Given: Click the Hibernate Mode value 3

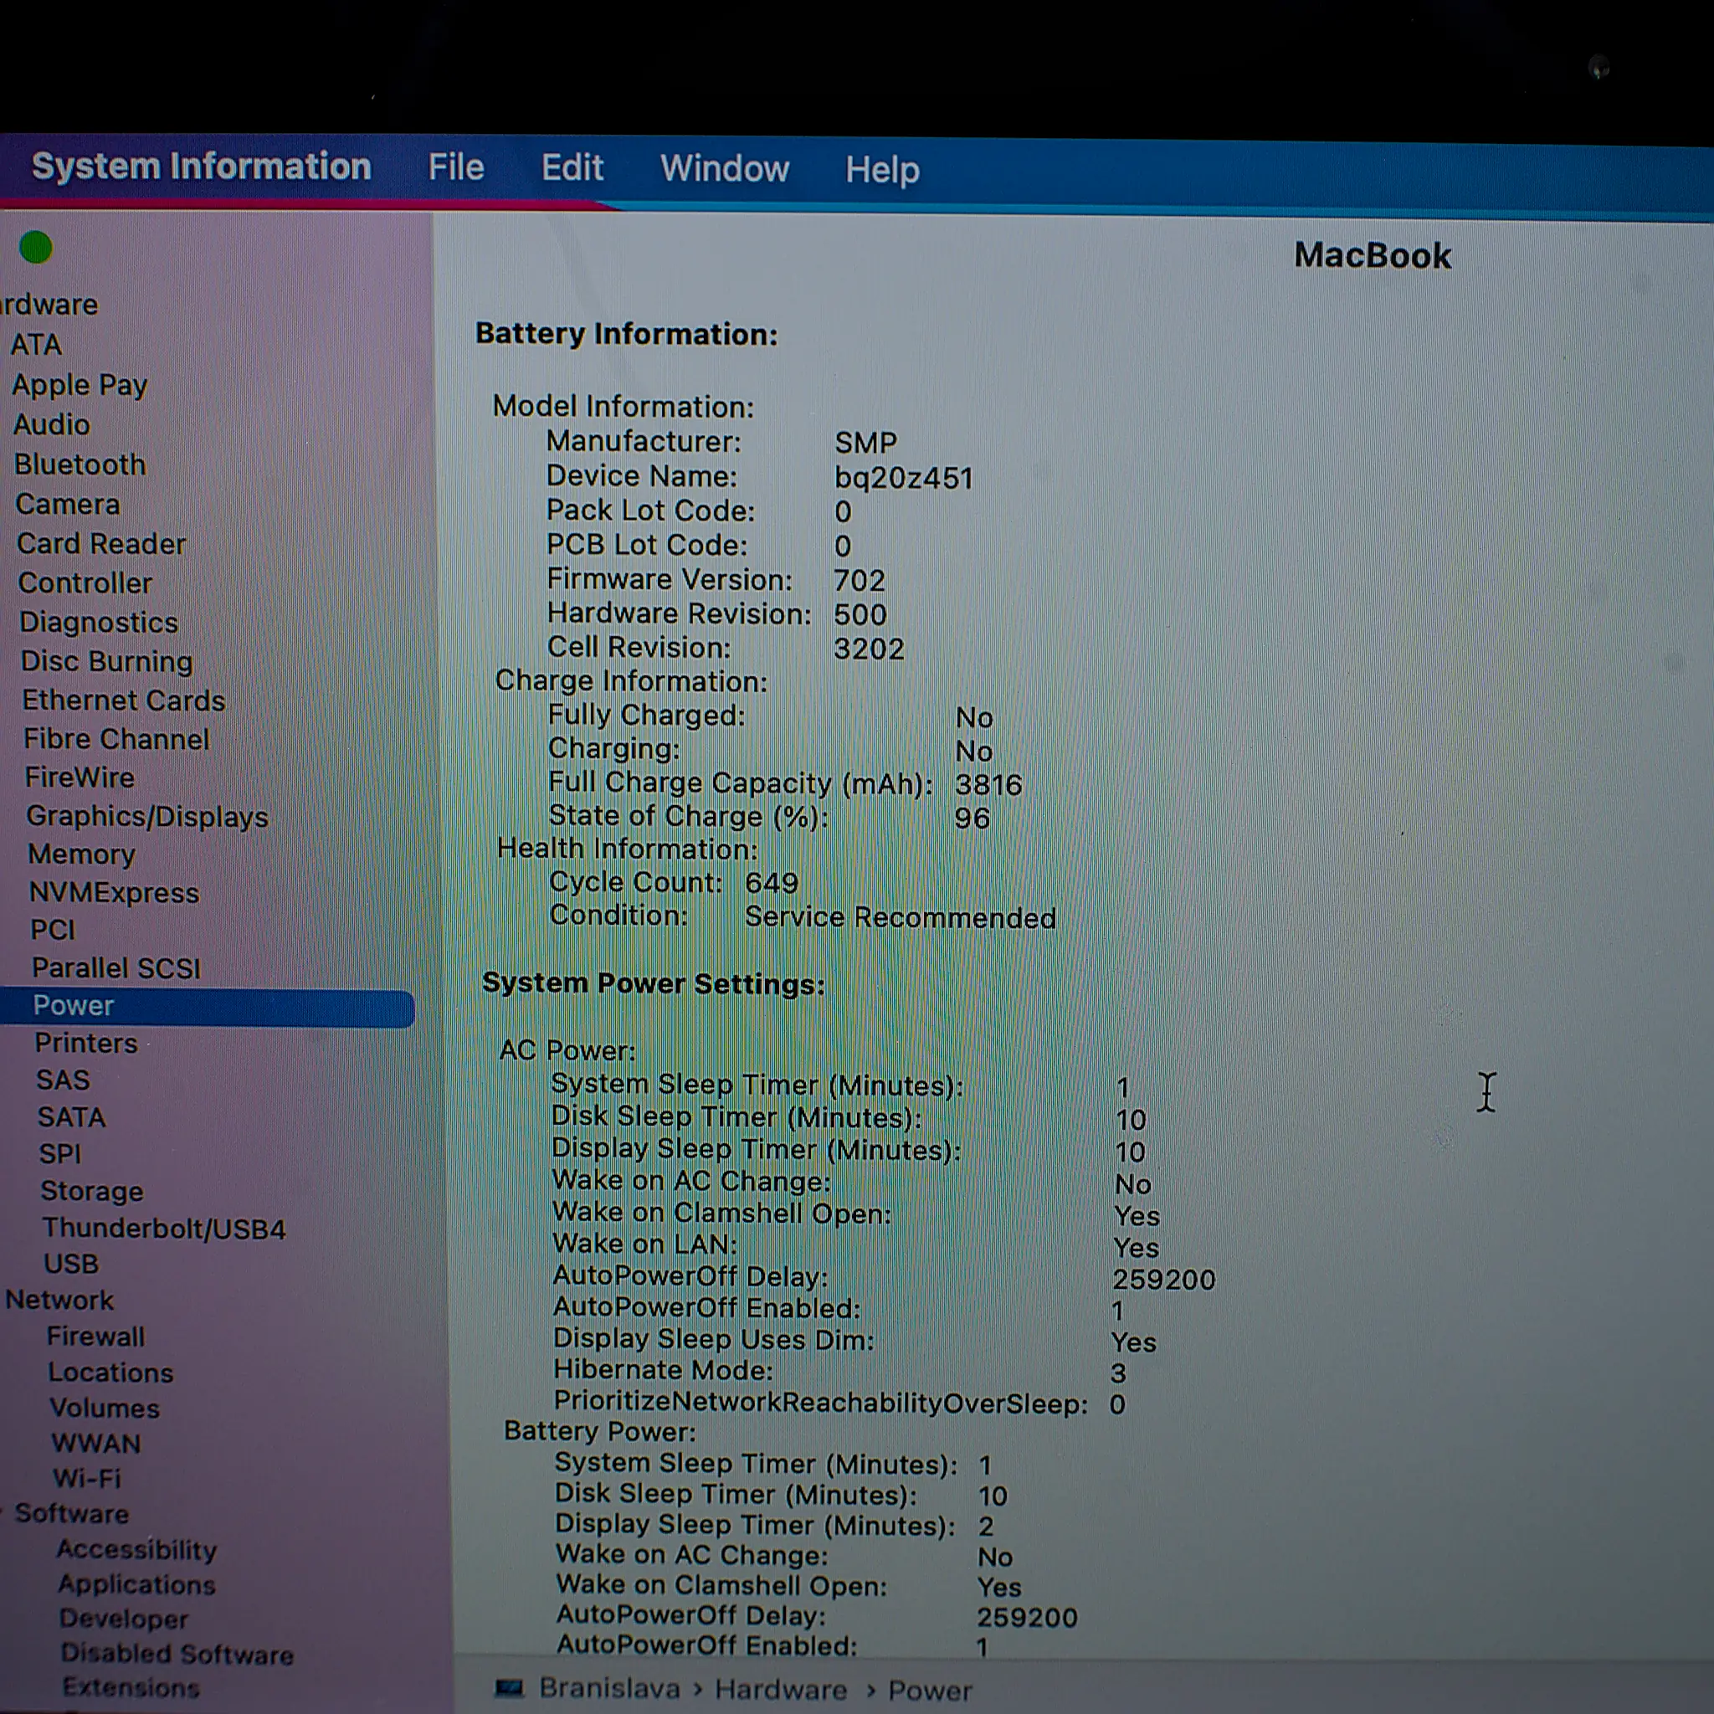Looking at the screenshot, I should pos(1119,1373).
